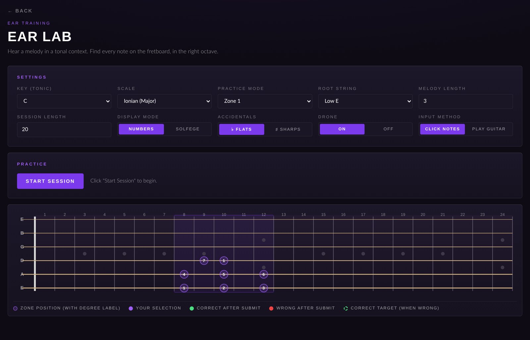
Task: Click the "Start Session" to begin hint text
Action: 124,181
